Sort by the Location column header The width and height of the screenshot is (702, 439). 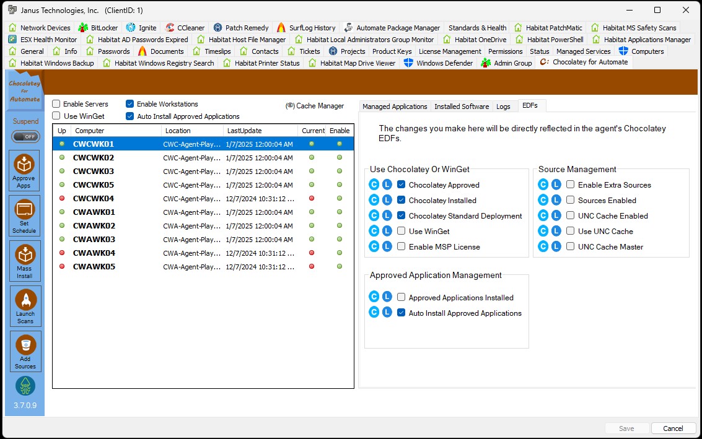193,131
